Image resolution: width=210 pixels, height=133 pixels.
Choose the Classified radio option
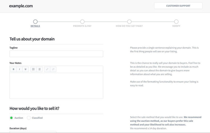29,118
